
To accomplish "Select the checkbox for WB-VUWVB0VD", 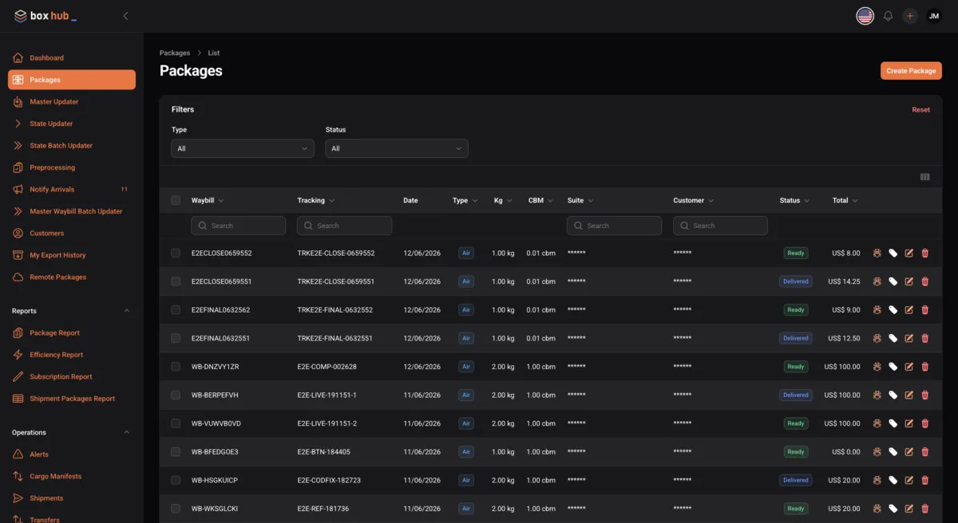I will [176, 423].
